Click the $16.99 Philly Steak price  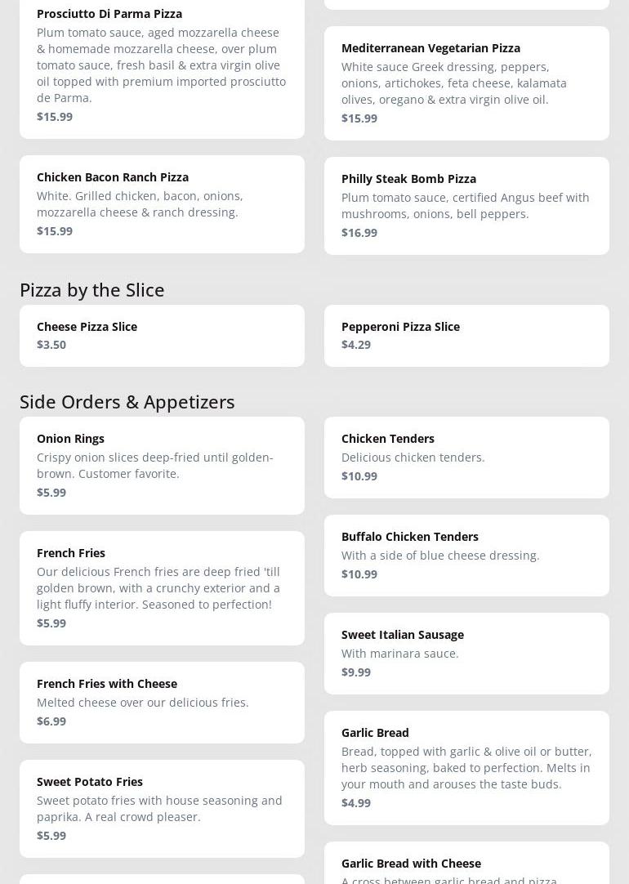pos(359,233)
